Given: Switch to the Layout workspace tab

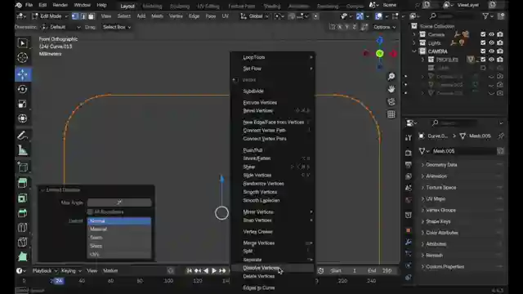Looking at the screenshot, I should (x=127, y=6).
